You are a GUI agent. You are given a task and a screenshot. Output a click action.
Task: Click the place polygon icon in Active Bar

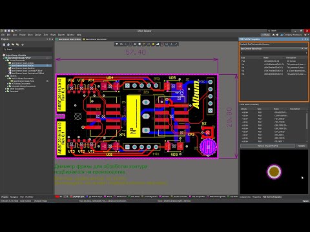point(158,44)
